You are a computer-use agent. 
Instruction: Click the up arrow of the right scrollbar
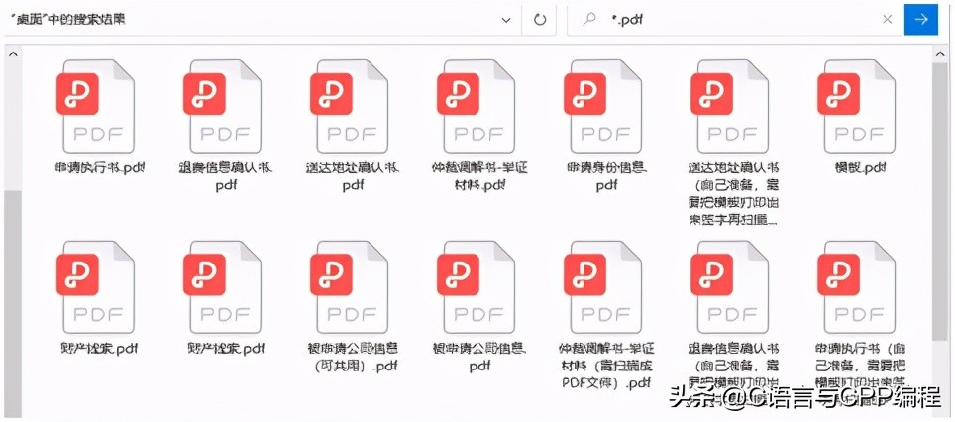tap(940, 54)
